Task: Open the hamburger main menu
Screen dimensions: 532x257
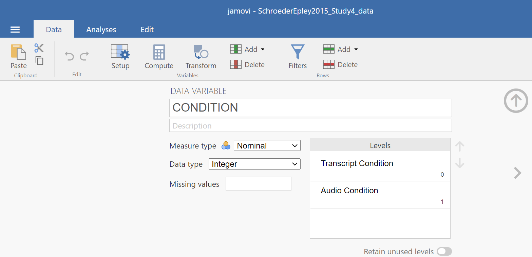Action: [x=15, y=29]
